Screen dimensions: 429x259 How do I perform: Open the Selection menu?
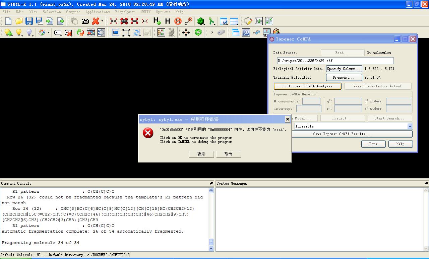[x=52, y=12]
